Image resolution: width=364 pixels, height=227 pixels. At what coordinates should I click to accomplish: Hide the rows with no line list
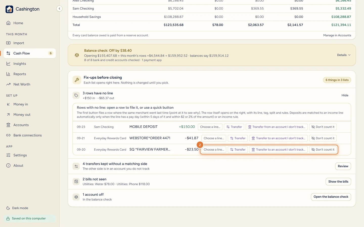pos(345,95)
